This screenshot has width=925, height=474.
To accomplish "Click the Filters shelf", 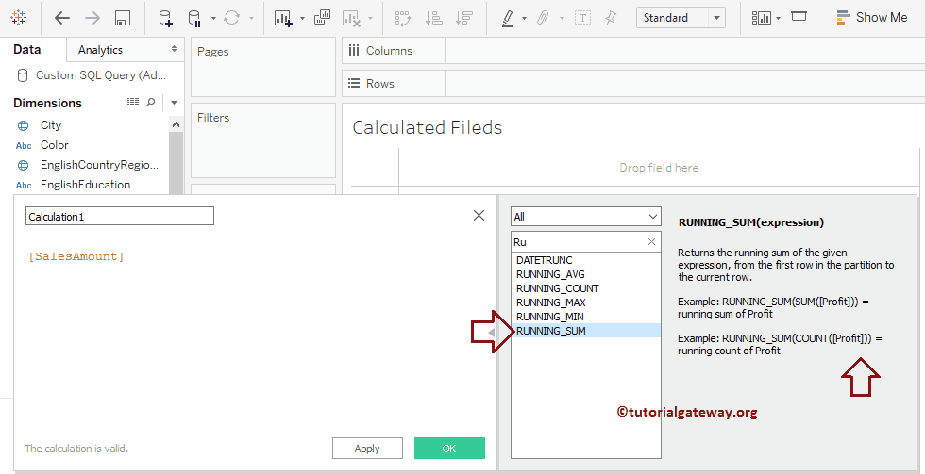I will [263, 140].
